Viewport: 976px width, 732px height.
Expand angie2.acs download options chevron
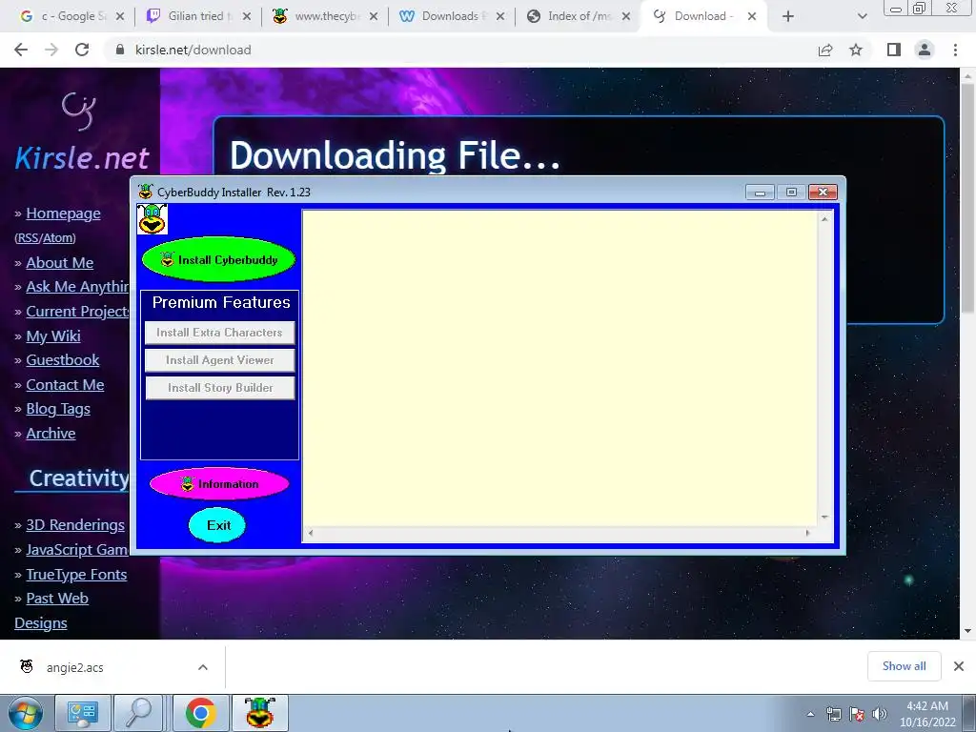[x=203, y=667]
